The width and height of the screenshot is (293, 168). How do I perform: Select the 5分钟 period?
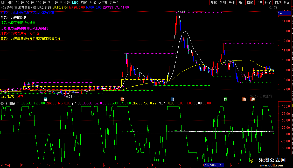(x=30, y=2)
